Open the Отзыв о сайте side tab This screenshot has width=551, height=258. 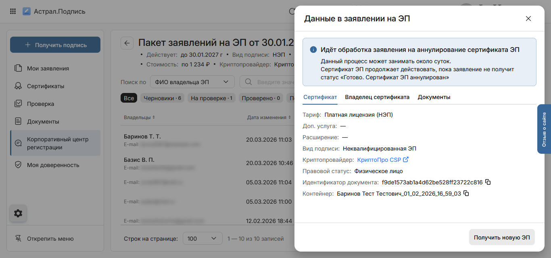(544, 129)
